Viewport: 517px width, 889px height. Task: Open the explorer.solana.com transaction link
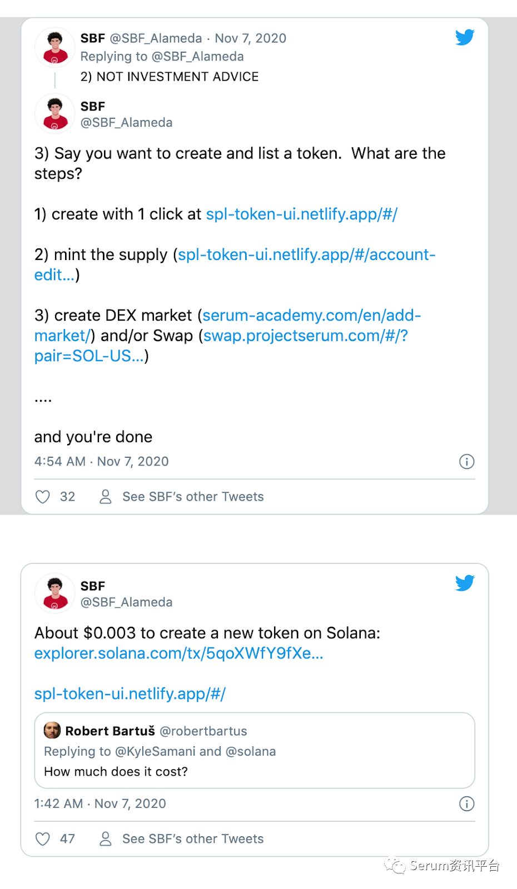pos(178,653)
